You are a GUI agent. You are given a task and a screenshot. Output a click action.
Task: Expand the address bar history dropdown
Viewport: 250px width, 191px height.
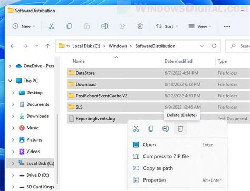[x=202, y=46]
